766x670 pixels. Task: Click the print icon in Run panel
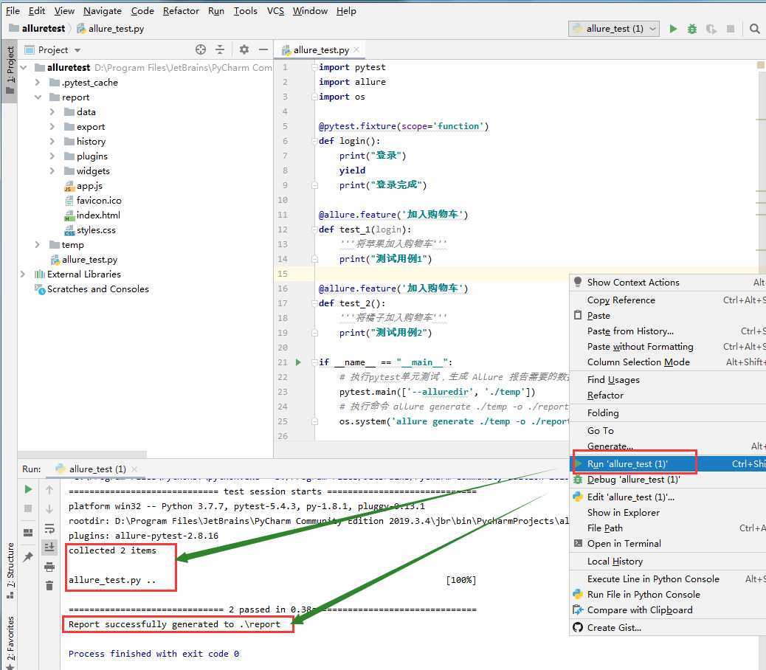tap(49, 567)
